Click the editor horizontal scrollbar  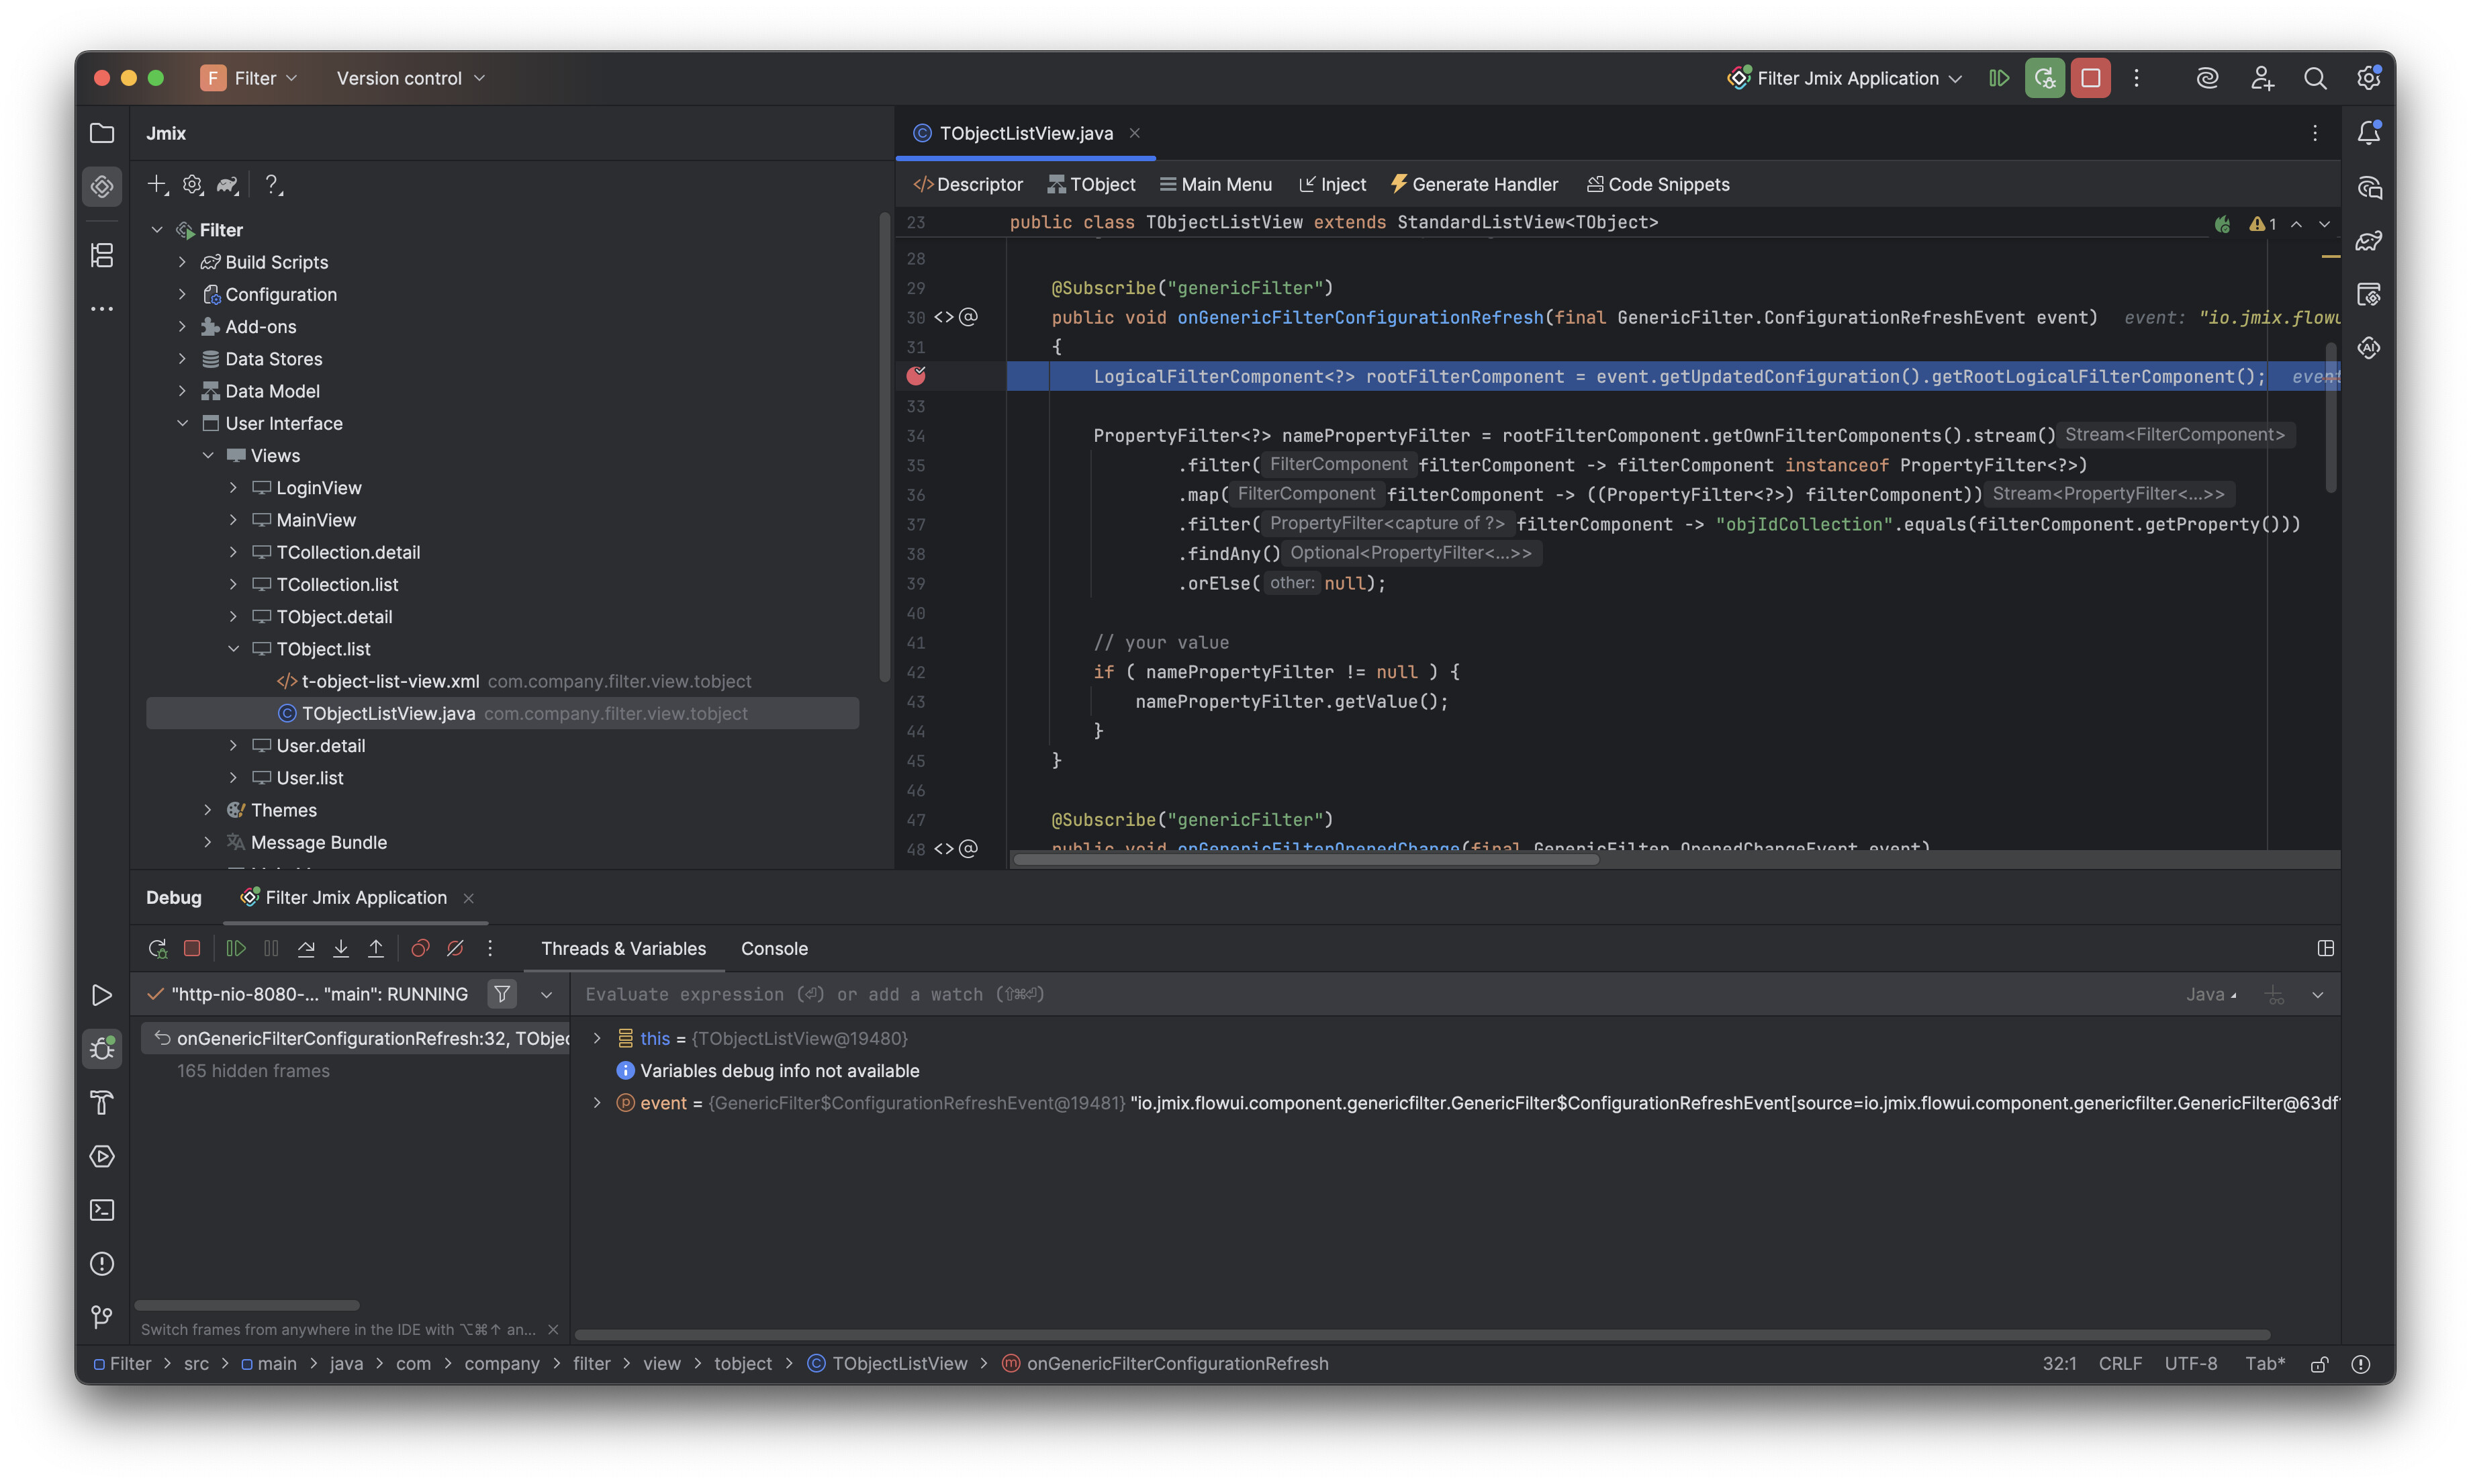coord(1305,859)
